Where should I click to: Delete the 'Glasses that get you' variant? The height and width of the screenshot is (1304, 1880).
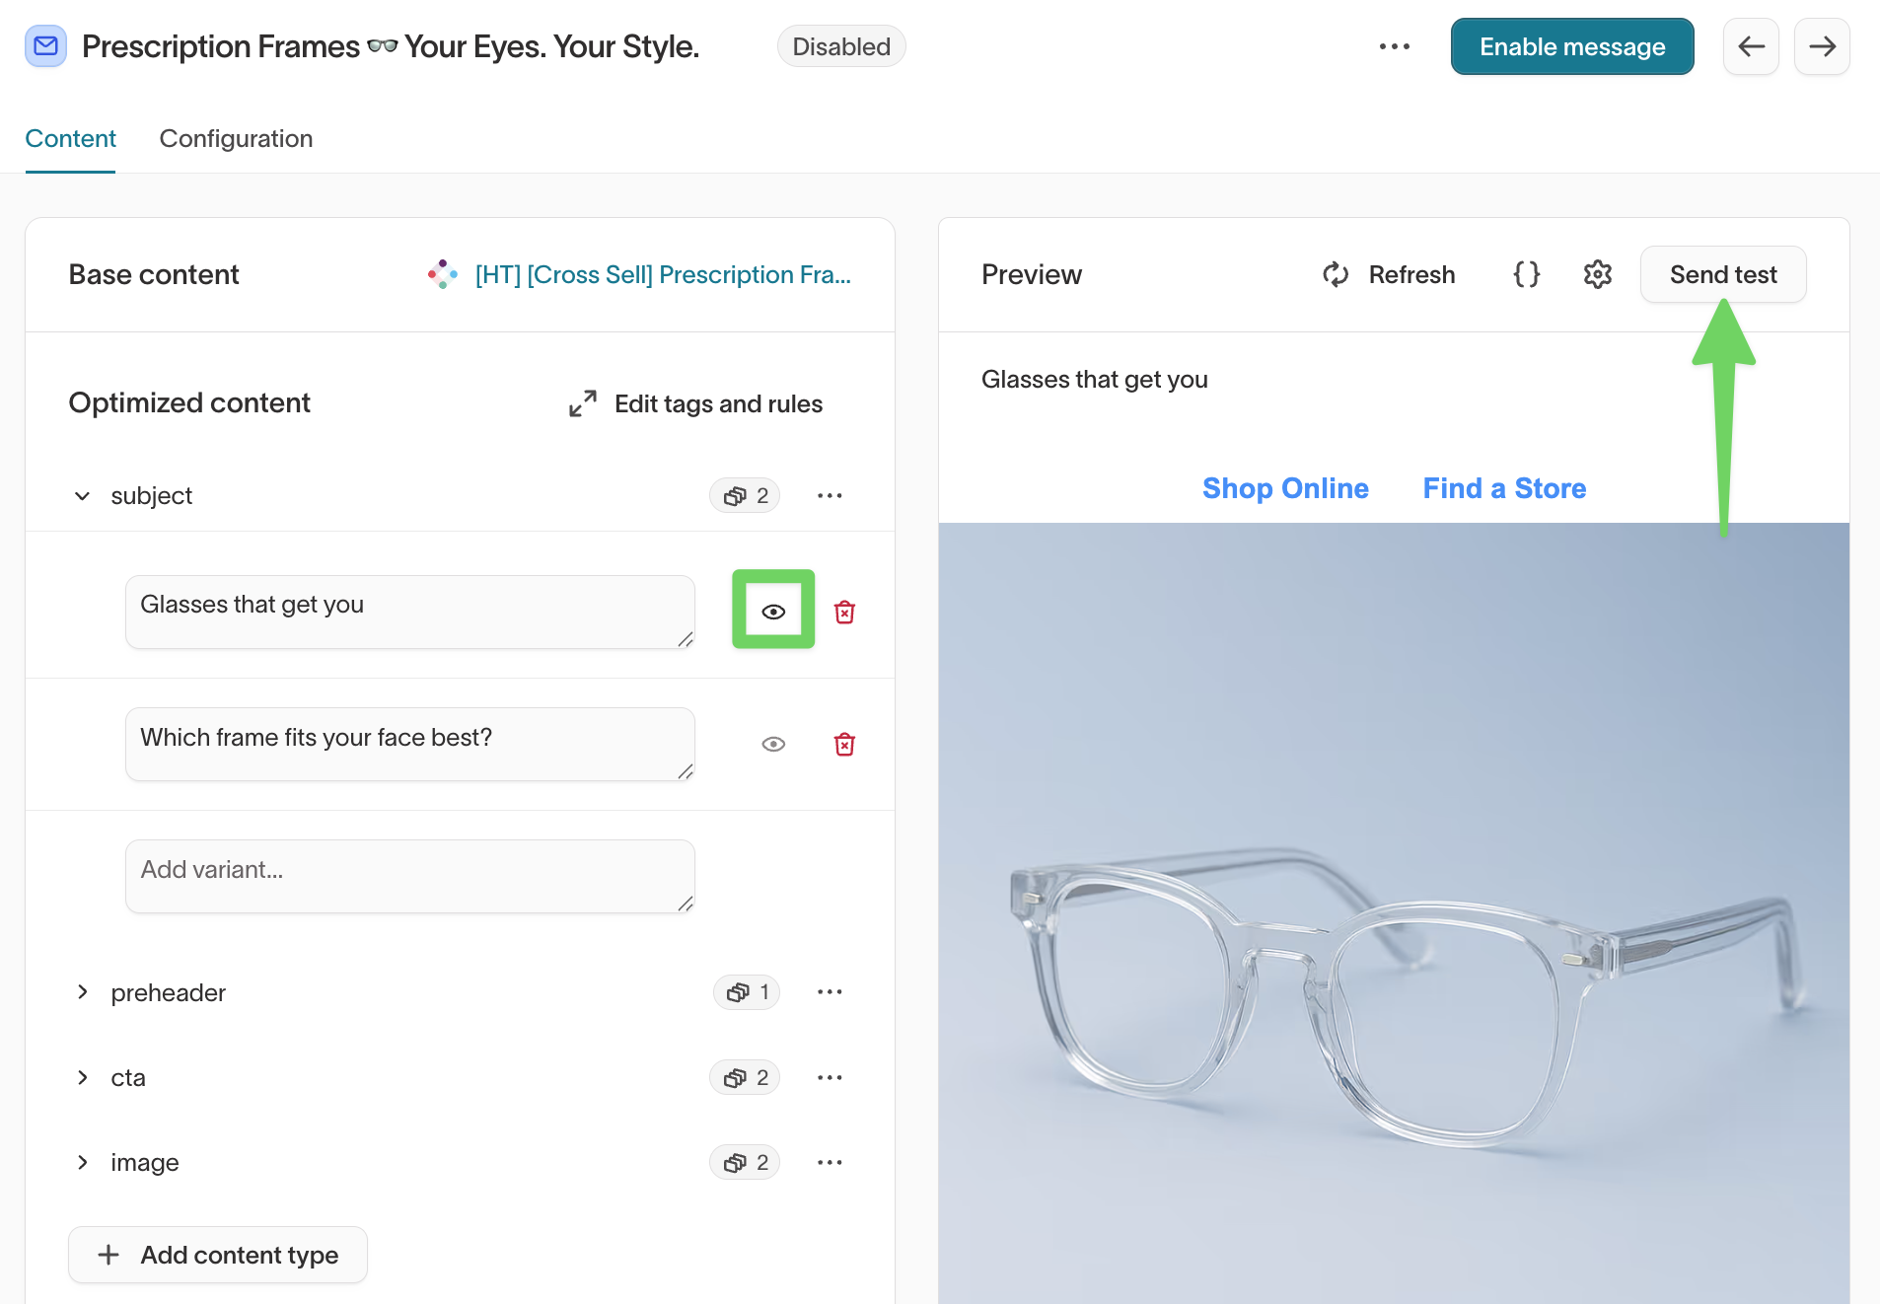pos(844,613)
